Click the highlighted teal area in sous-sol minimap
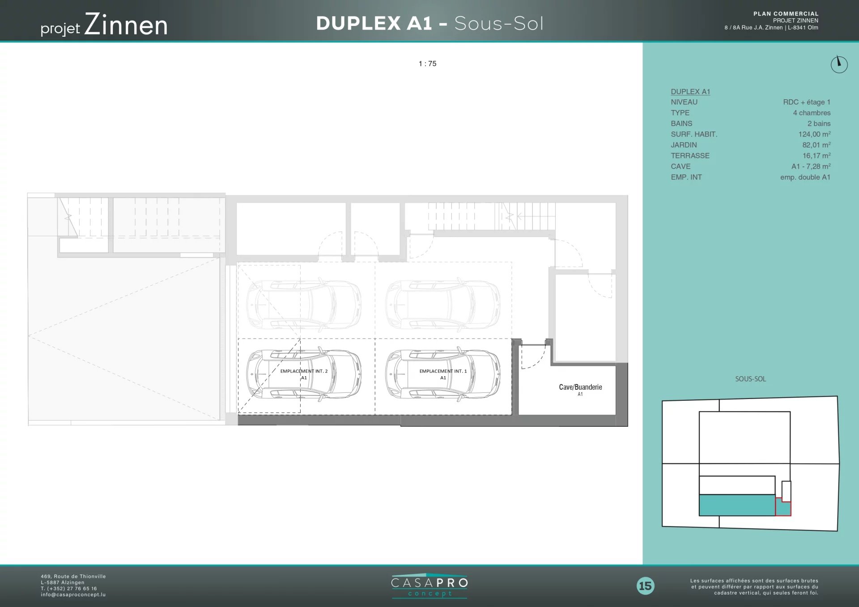Viewport: 859px width, 607px height. tap(736, 505)
